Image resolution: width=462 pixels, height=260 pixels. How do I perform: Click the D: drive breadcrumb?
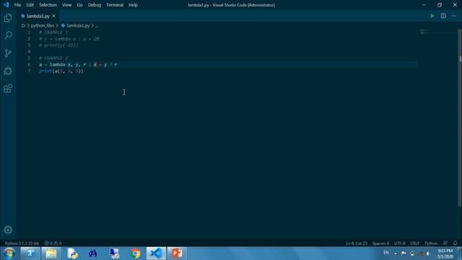pyautogui.click(x=23, y=26)
